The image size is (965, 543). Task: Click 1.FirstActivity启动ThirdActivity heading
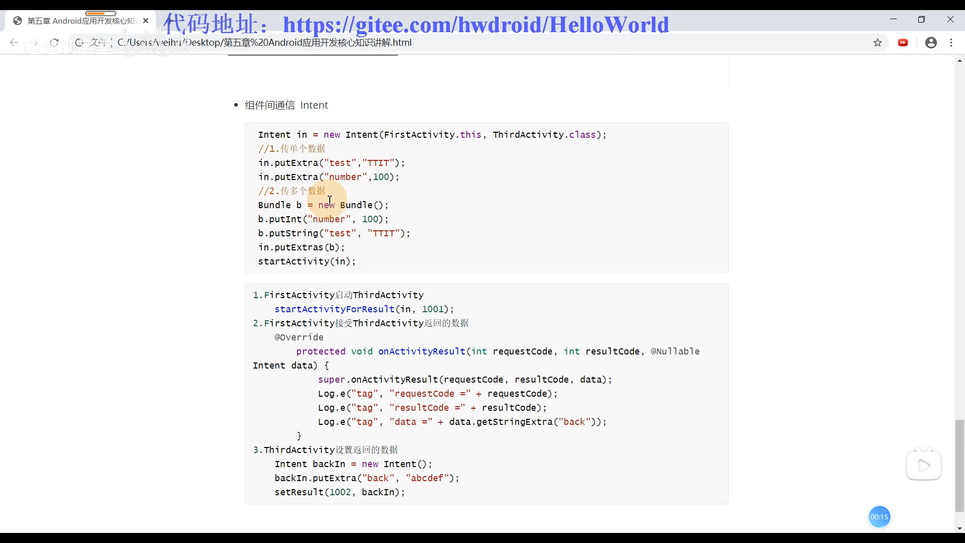coord(338,295)
